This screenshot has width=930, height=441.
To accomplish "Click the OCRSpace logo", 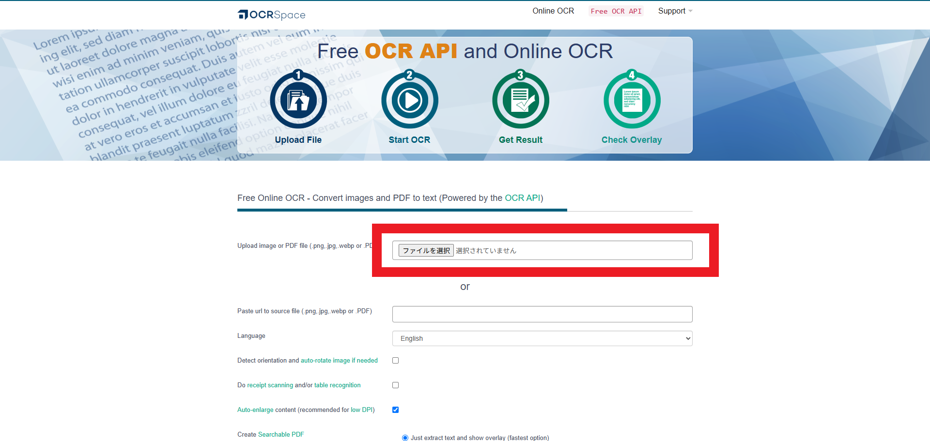I will pos(272,15).
